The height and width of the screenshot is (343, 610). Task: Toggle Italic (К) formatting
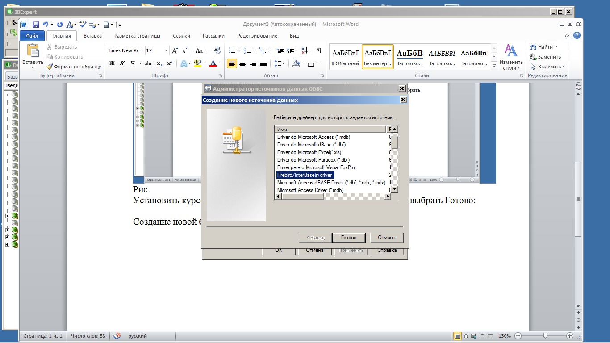(122, 63)
